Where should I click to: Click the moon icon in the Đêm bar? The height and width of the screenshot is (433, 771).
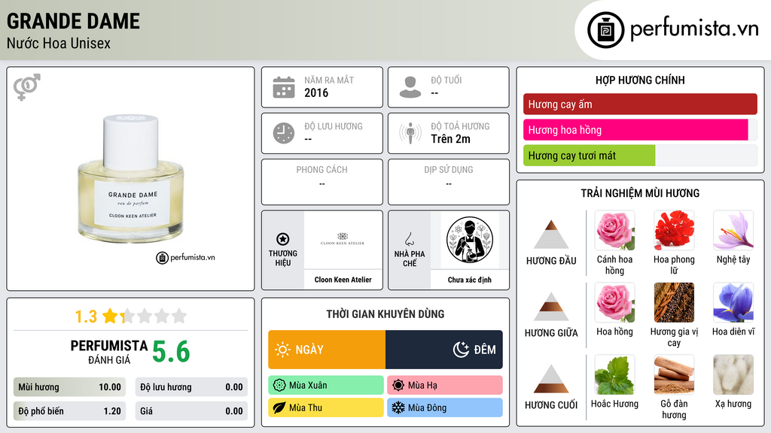(x=461, y=350)
